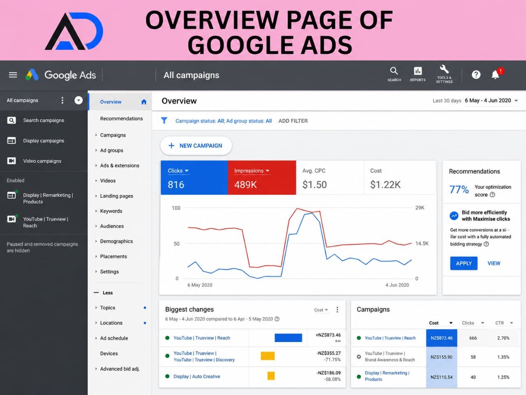Screen dimensions: 526x395
Task: Click the blue Reach change bar
Action: click(288, 338)
